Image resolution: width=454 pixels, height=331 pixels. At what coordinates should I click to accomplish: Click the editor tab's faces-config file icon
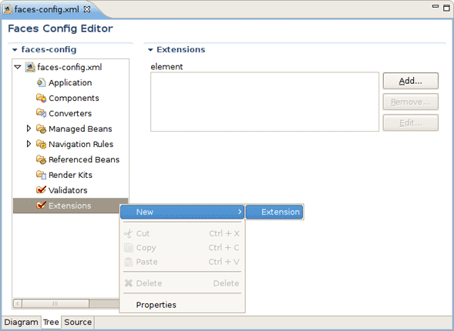pos(8,9)
